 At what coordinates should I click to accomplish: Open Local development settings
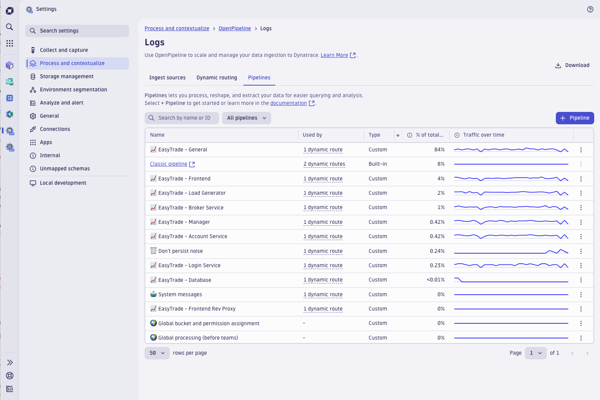click(x=77, y=183)
